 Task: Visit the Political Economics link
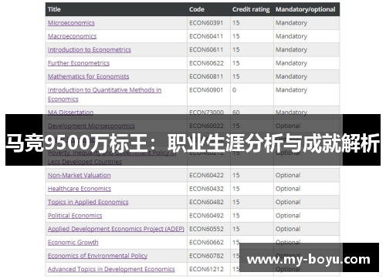(x=75, y=216)
